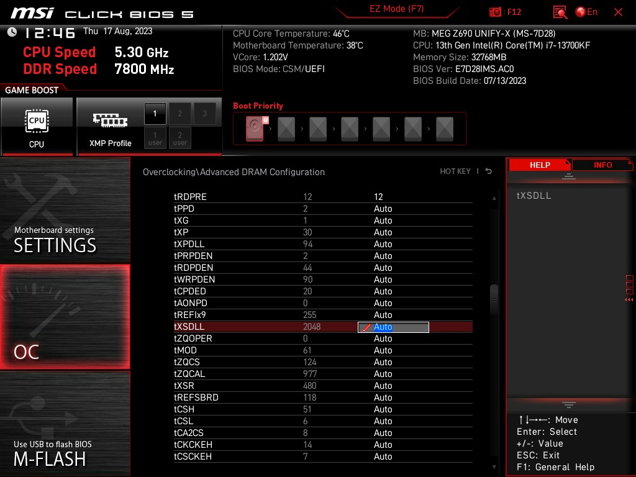Click the red side-panel arrows at right edge
The width and height of the screenshot is (636, 477).
pos(629,300)
